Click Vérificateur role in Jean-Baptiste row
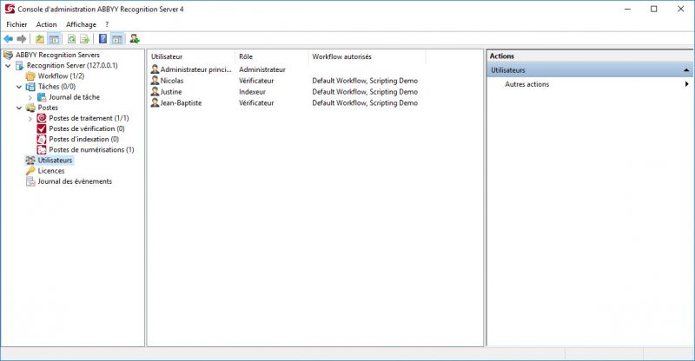Image resolution: width=695 pixels, height=361 pixels. tap(256, 102)
